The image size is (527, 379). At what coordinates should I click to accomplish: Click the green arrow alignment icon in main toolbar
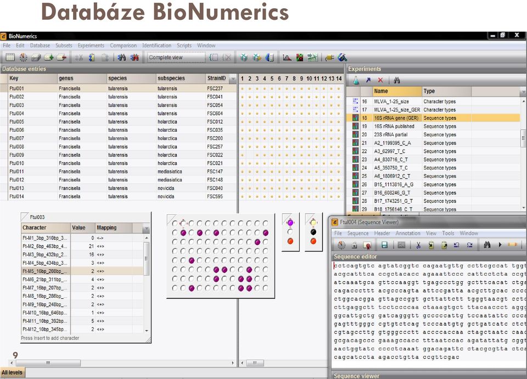(312, 58)
